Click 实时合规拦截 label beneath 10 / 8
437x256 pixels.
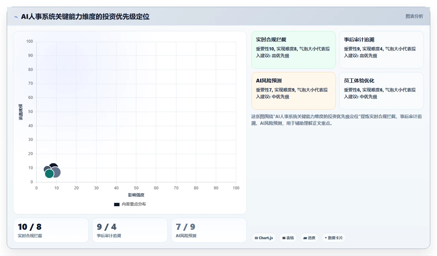(30, 236)
